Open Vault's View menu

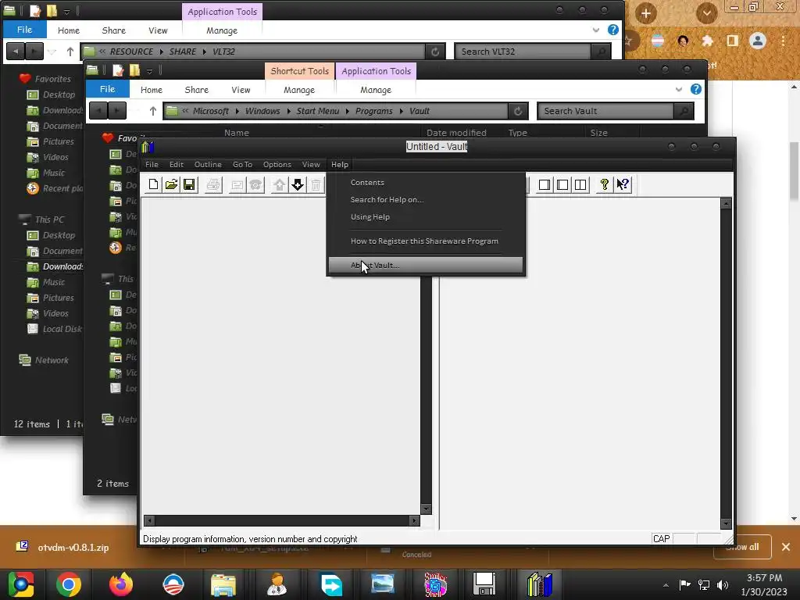coord(311,164)
